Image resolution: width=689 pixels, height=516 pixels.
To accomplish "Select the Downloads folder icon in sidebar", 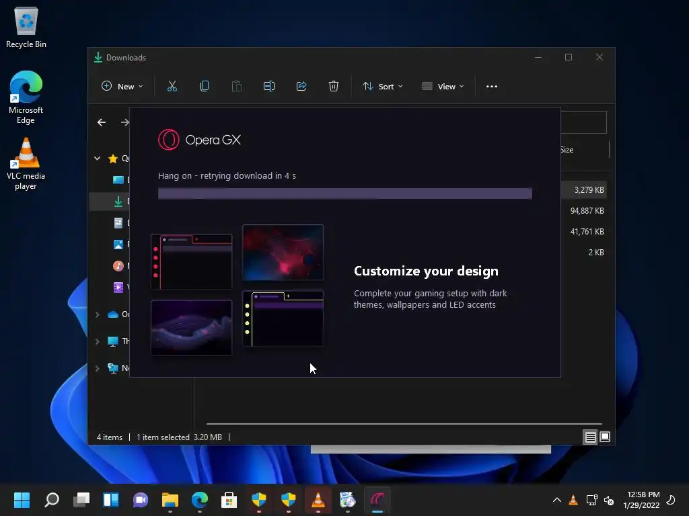I will tap(118, 202).
